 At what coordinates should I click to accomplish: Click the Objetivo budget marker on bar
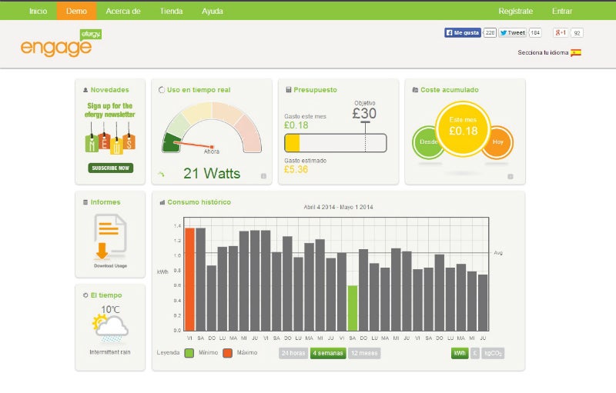365,123
